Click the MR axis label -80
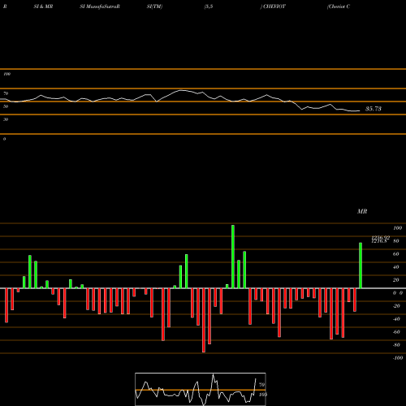This screenshot has height=406, width=406. 396,345
